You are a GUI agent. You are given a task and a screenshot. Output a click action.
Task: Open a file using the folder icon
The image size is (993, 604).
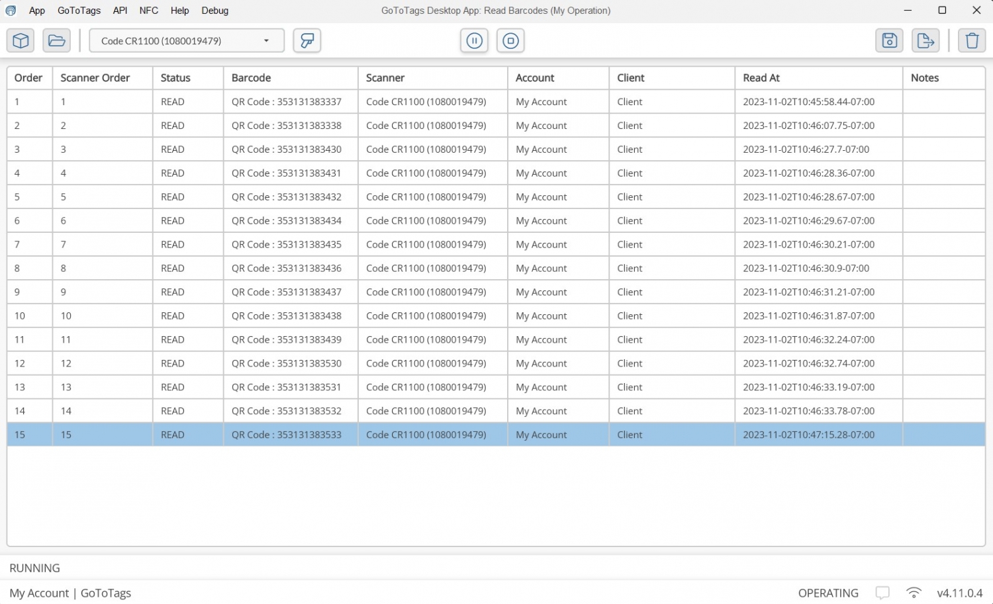coord(56,40)
